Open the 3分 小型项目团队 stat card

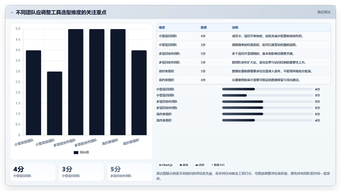point(81,172)
